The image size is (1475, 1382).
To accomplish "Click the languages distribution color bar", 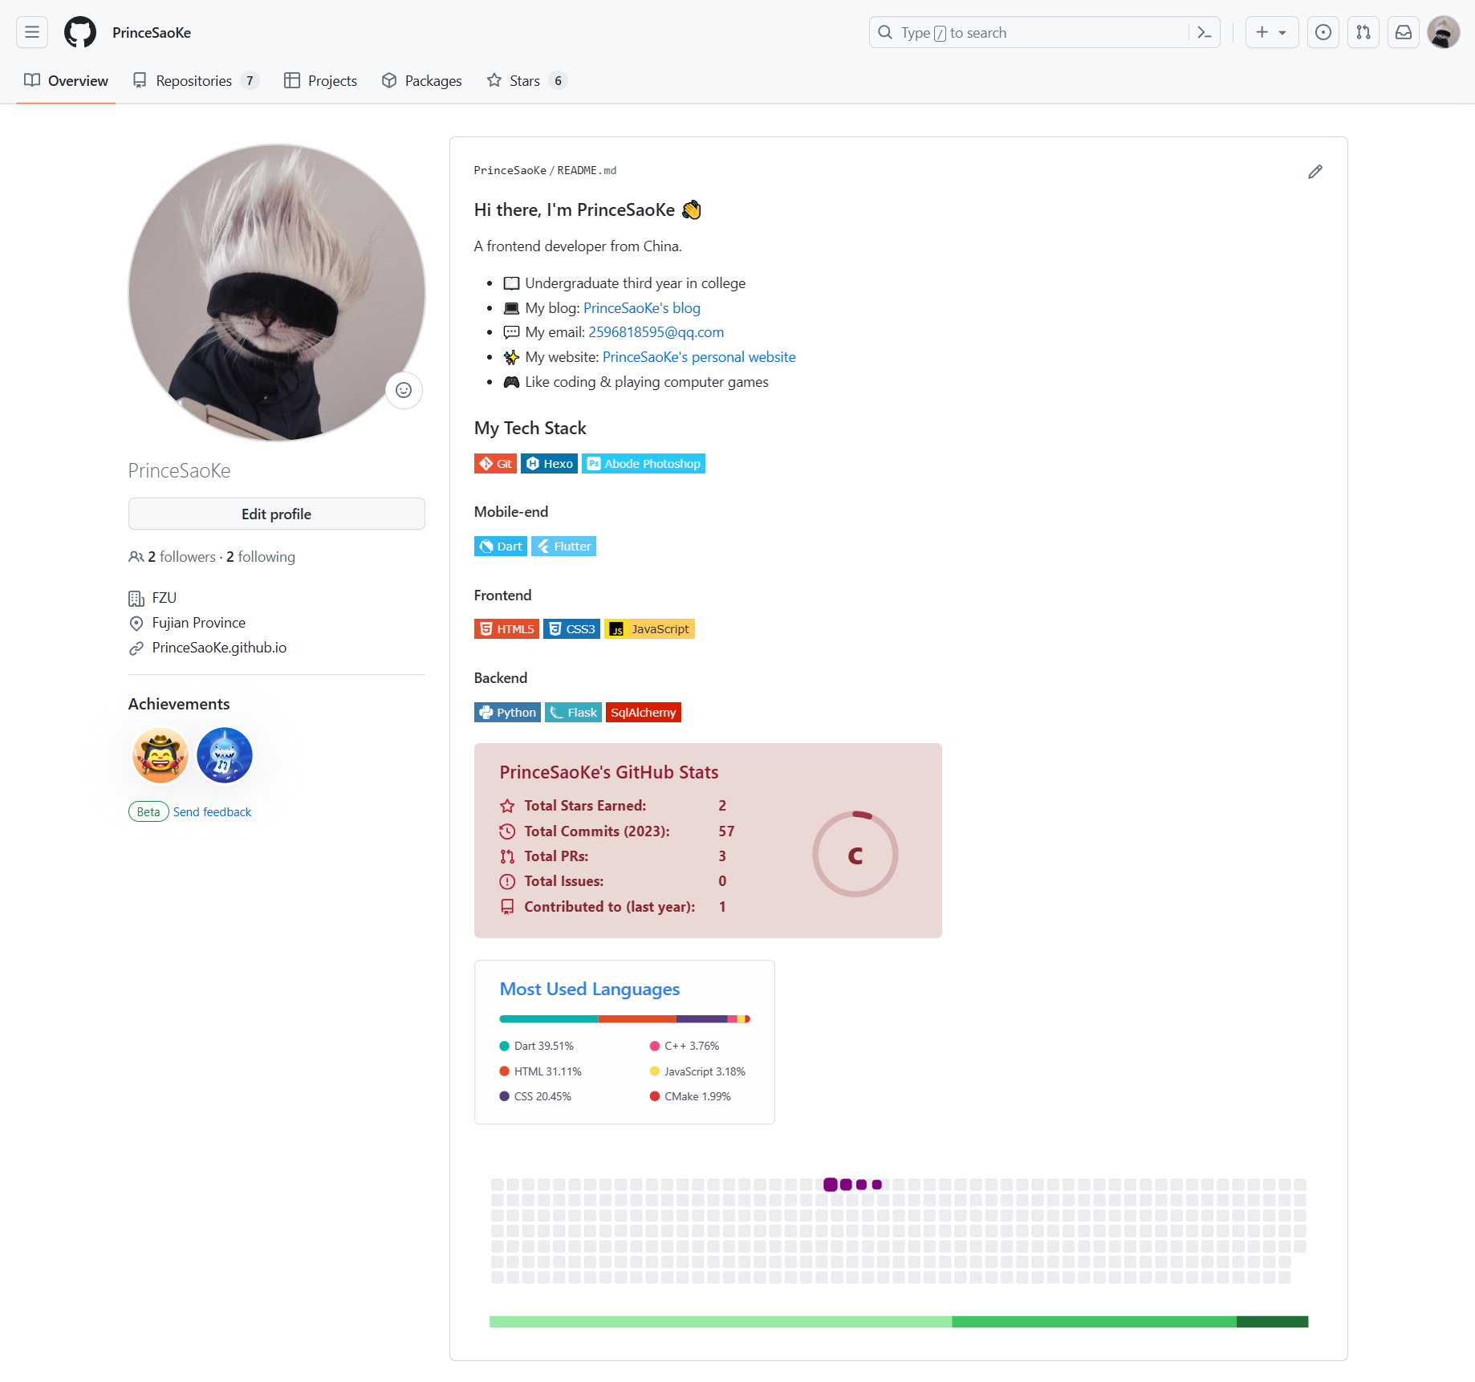I will 624,1018.
